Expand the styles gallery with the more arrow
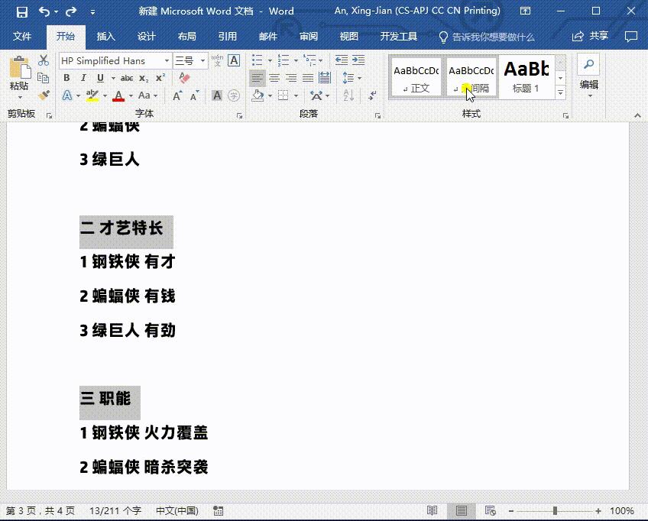Viewport: 648px width, 521px height. [x=561, y=92]
